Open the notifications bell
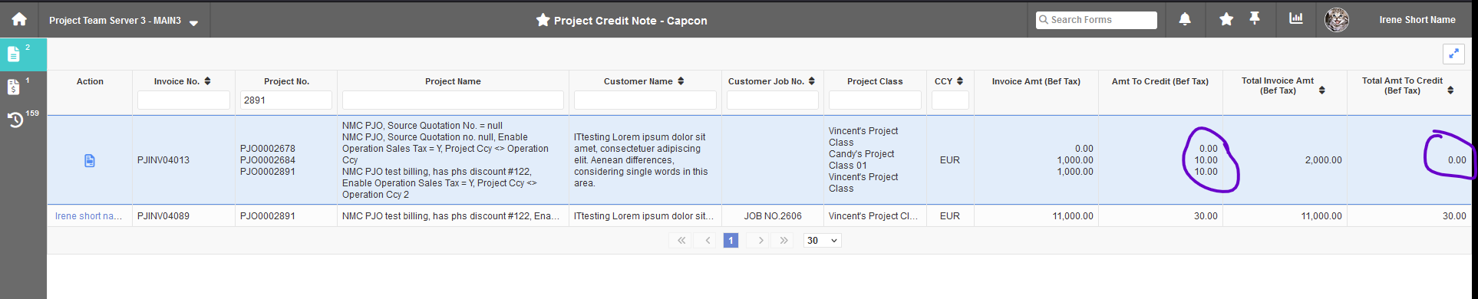The width and height of the screenshot is (1478, 299). click(1185, 19)
